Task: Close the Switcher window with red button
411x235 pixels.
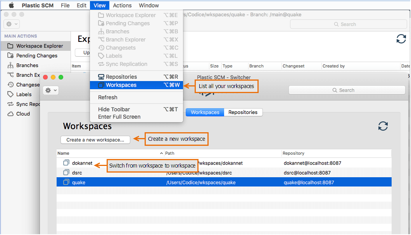Action: [45, 77]
